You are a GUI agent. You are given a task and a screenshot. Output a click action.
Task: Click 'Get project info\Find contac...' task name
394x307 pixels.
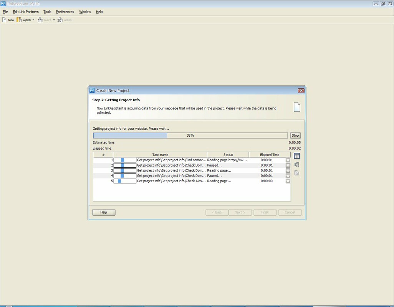coord(171,160)
